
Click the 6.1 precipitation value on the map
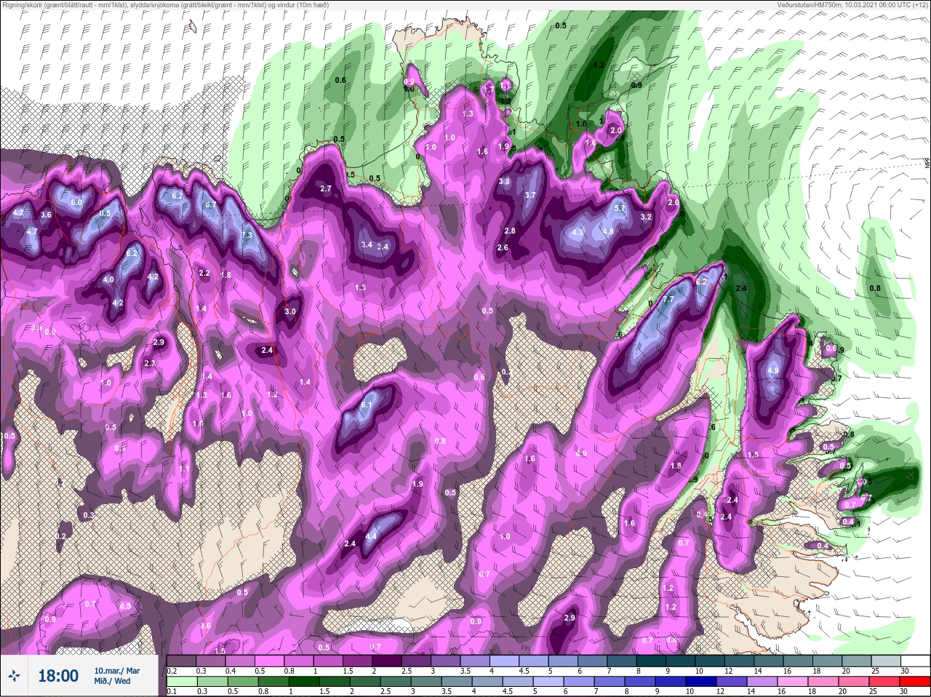pyautogui.click(x=367, y=405)
